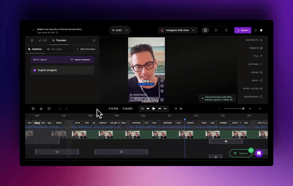Image resolution: width=293 pixels, height=186 pixels.
Task: Expand the Instagram Safe Zone dropdown
Action: point(178,30)
